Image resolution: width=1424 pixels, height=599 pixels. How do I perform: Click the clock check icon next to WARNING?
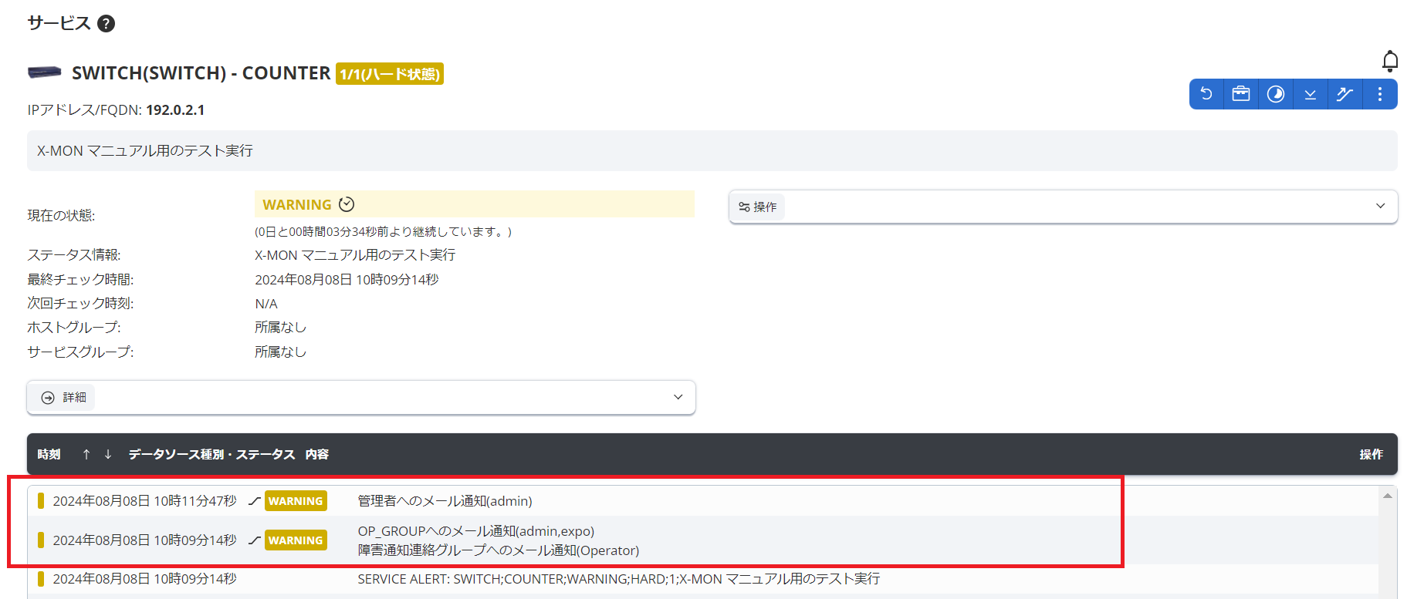347,204
